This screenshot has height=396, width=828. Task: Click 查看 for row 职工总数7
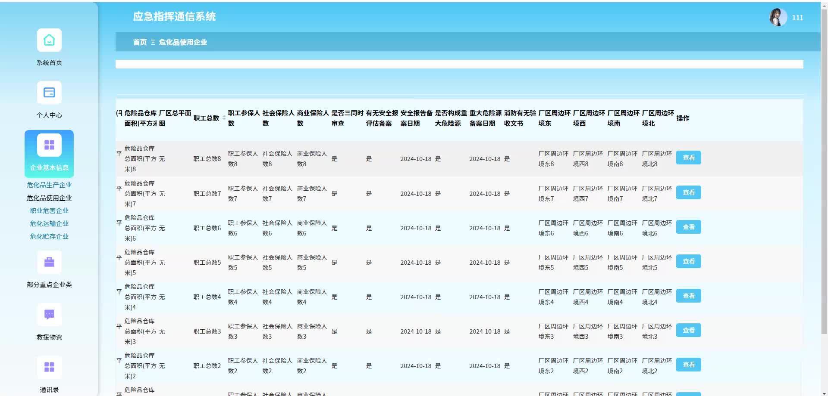pos(688,192)
